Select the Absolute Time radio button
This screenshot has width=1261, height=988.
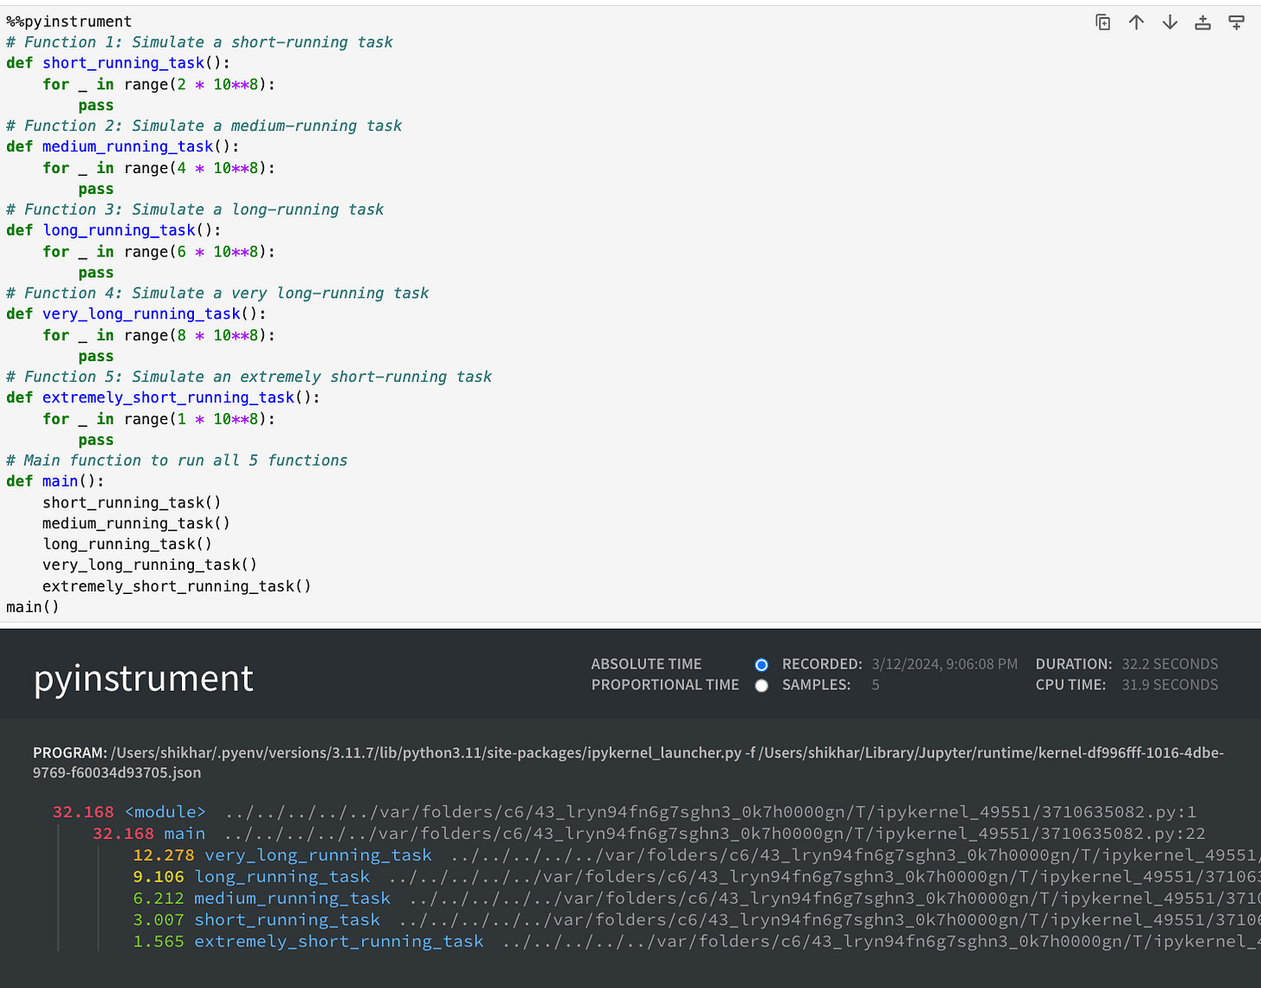pyautogui.click(x=761, y=665)
